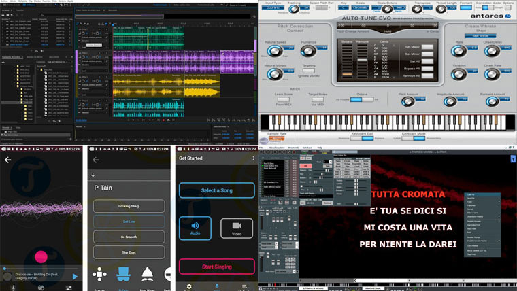
Task: Open settings gear on the Get Started screen
Action: click(x=189, y=287)
